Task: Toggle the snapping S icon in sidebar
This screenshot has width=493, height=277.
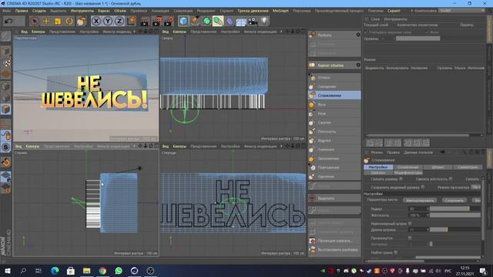Action: click(5, 147)
